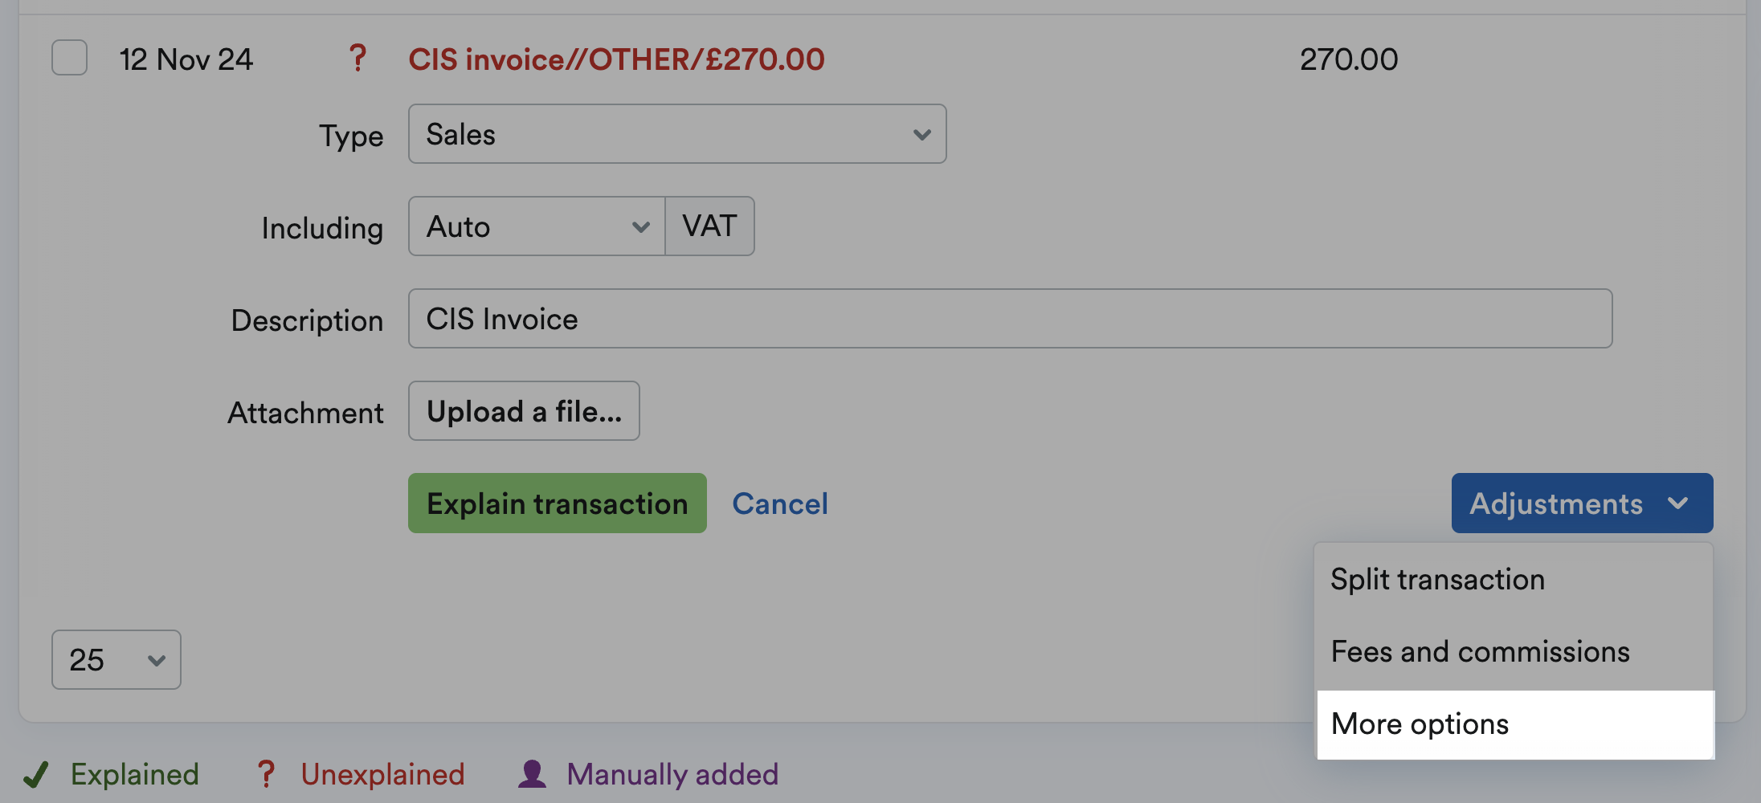Select More options from the Adjustments menu
This screenshot has width=1761, height=803.
point(1420,724)
